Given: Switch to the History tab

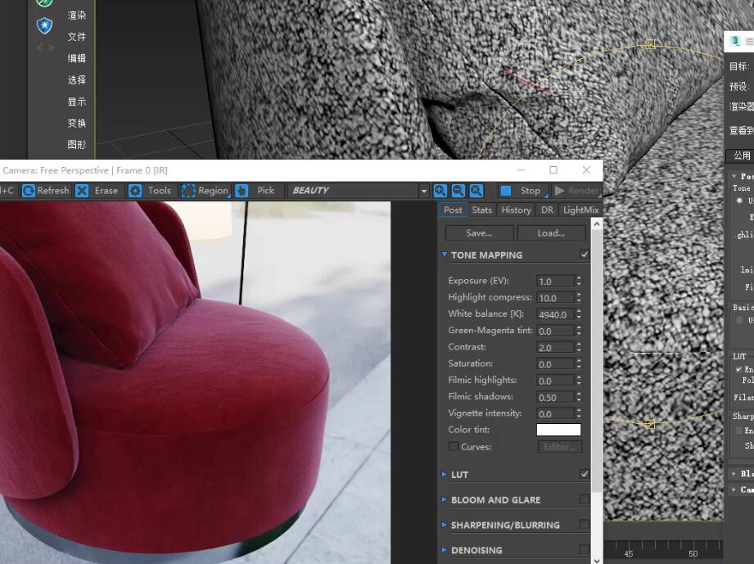Looking at the screenshot, I should (516, 210).
